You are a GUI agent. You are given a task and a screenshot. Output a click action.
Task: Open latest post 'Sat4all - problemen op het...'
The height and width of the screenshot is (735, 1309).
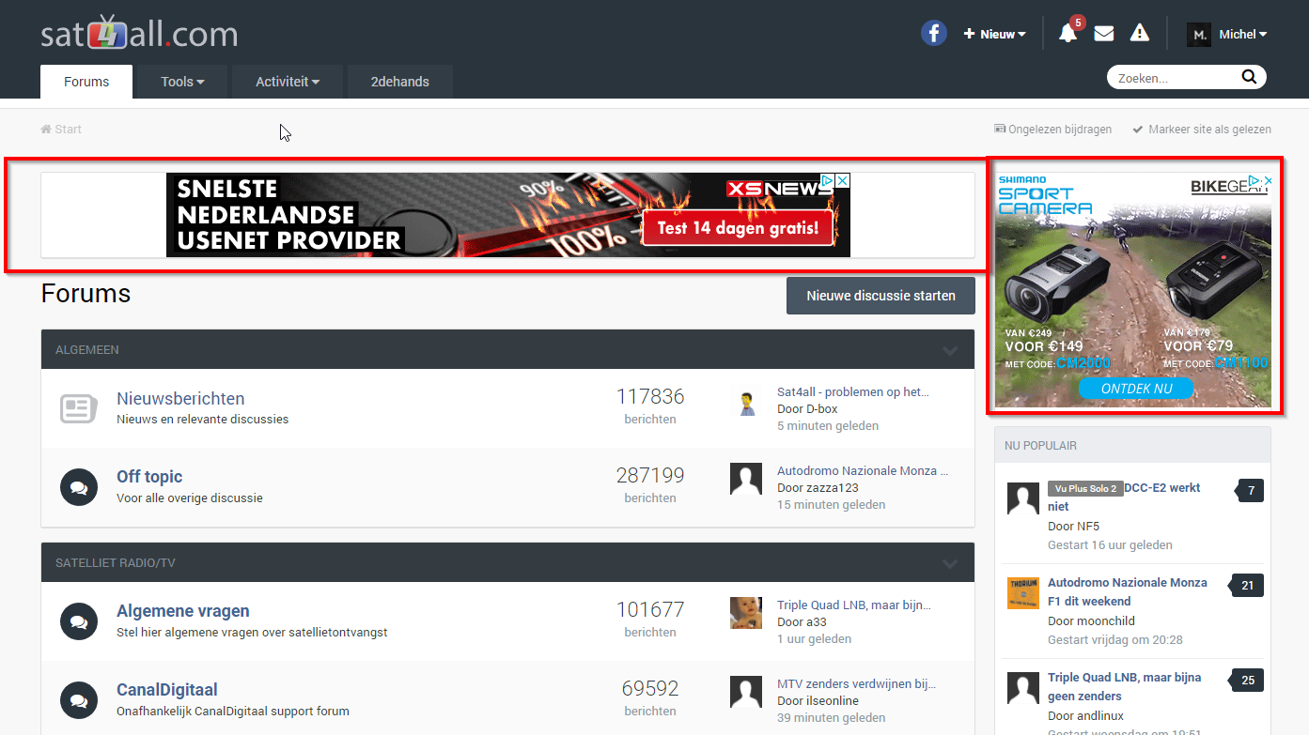tap(852, 392)
